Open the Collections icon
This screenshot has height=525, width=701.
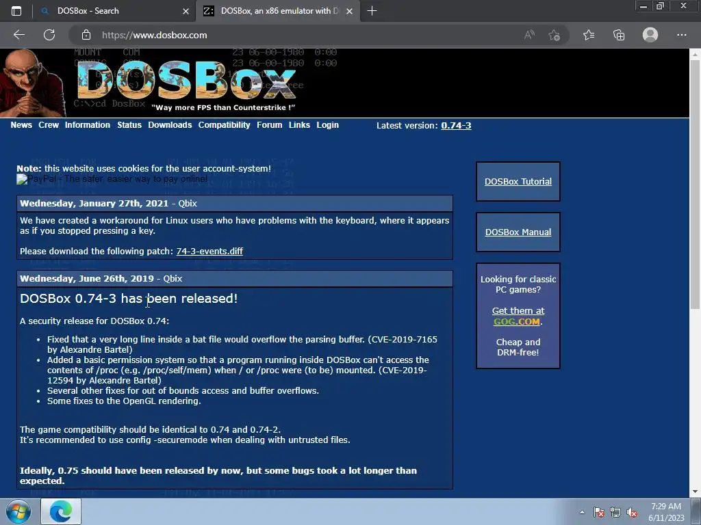point(619,35)
